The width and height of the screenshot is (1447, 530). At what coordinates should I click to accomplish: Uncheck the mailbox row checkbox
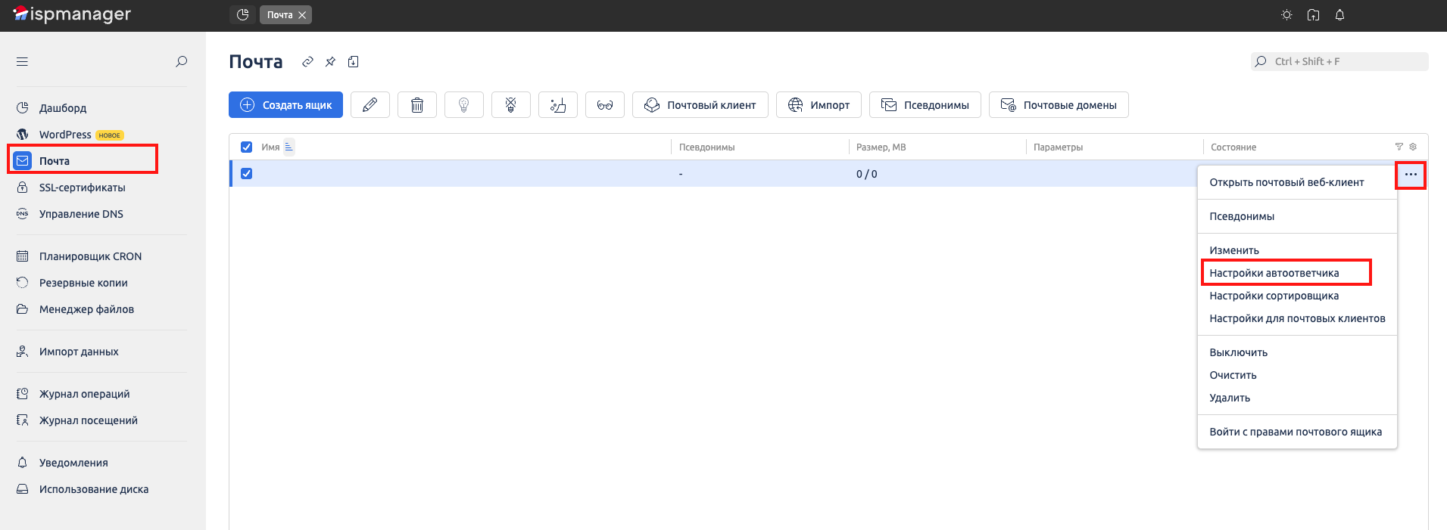(246, 174)
